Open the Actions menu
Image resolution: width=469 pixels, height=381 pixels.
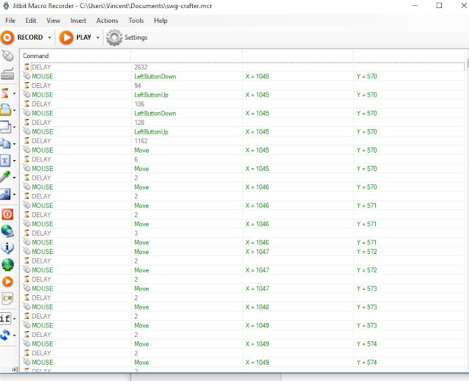pos(107,21)
